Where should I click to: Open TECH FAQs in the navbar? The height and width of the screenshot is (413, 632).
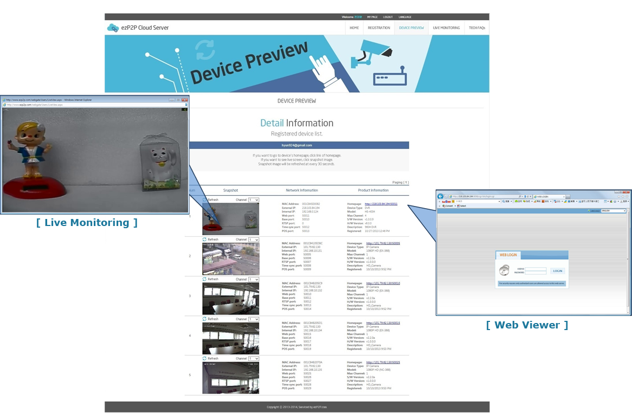pos(477,28)
